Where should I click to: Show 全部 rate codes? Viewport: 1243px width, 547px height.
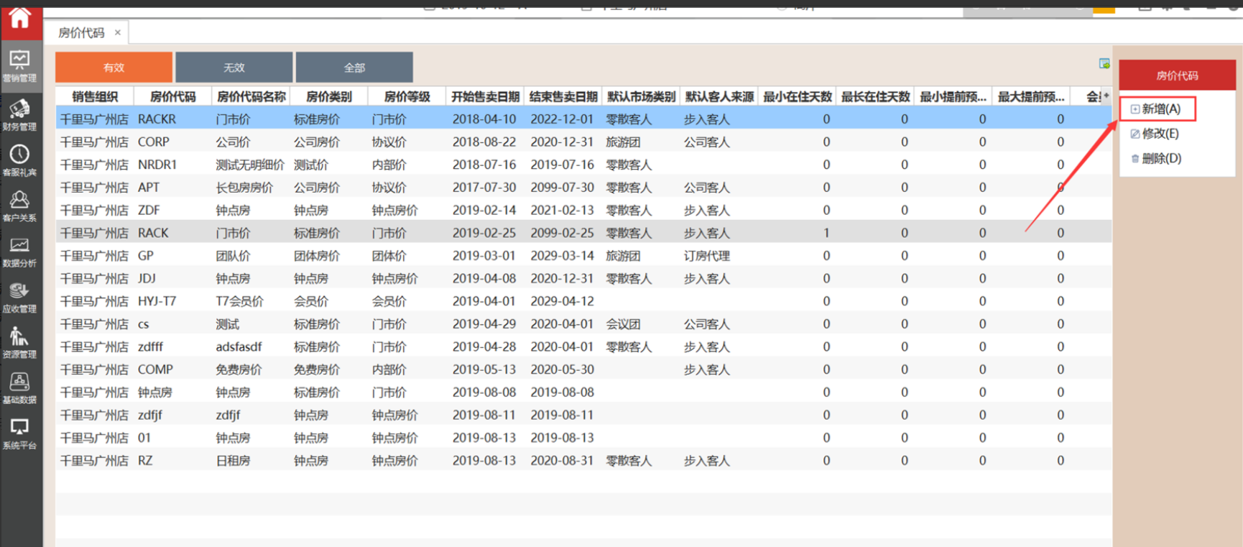pyautogui.click(x=354, y=68)
